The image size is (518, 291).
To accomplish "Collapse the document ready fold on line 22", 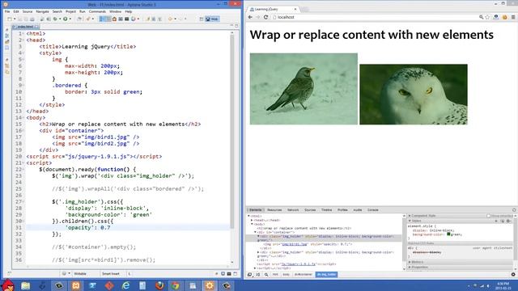I will click(23, 170).
